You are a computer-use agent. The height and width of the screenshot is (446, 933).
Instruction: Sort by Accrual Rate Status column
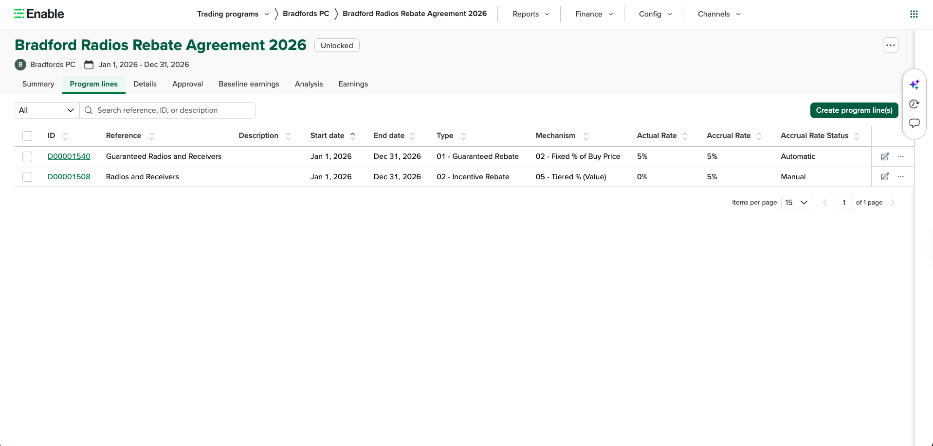[857, 136]
